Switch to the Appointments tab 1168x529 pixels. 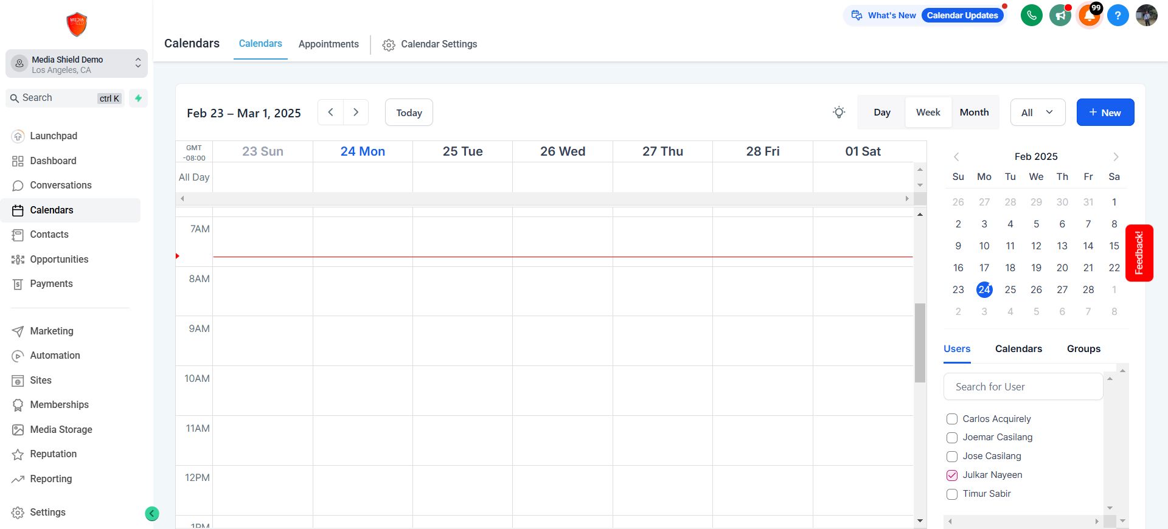[328, 44]
